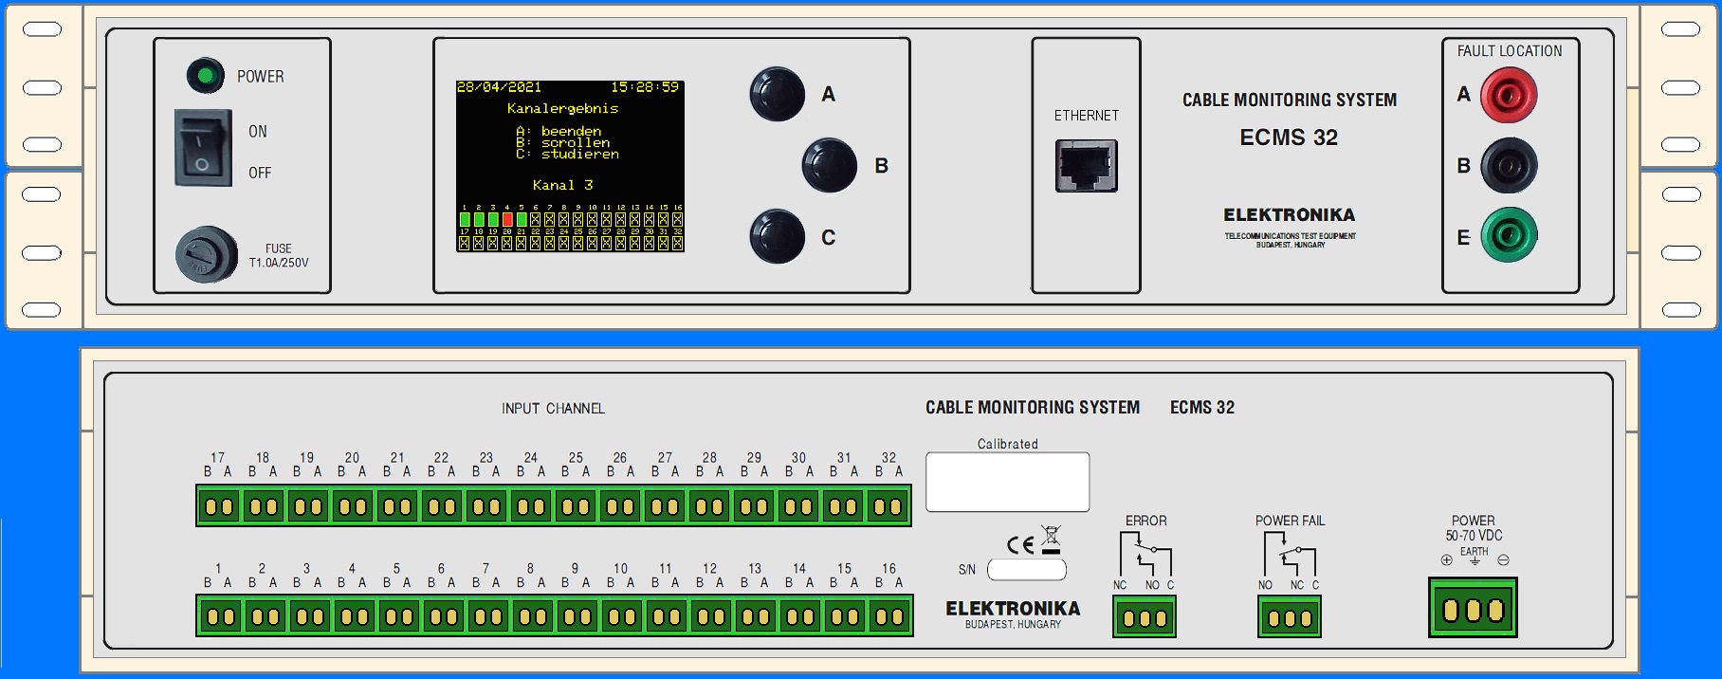Image resolution: width=1722 pixels, height=679 pixels.
Task: Click rear input channel 17 terminal block
Action: pyautogui.click(x=219, y=506)
